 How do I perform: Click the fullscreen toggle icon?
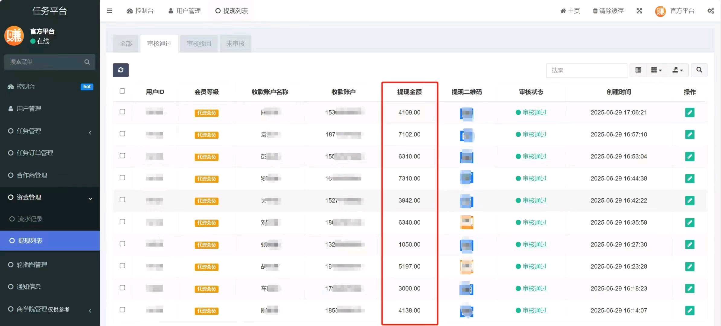tap(639, 11)
